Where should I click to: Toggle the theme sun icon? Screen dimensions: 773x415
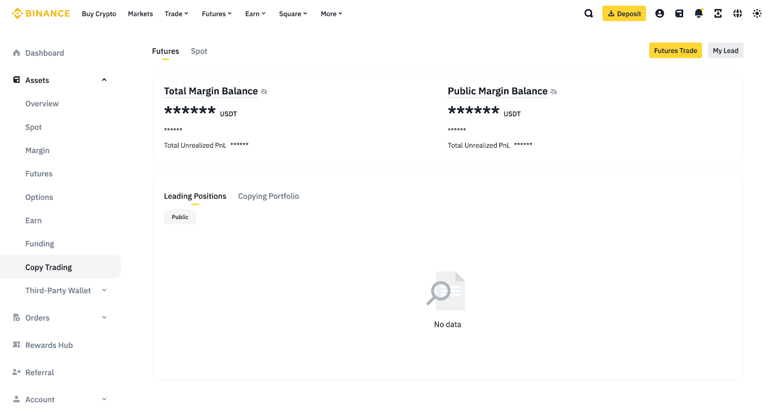point(757,14)
